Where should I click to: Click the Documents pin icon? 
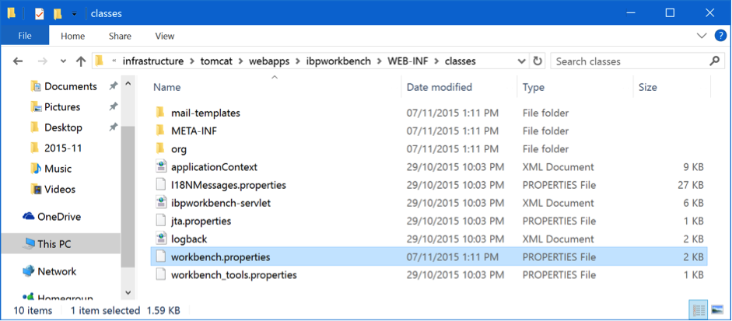pos(113,86)
